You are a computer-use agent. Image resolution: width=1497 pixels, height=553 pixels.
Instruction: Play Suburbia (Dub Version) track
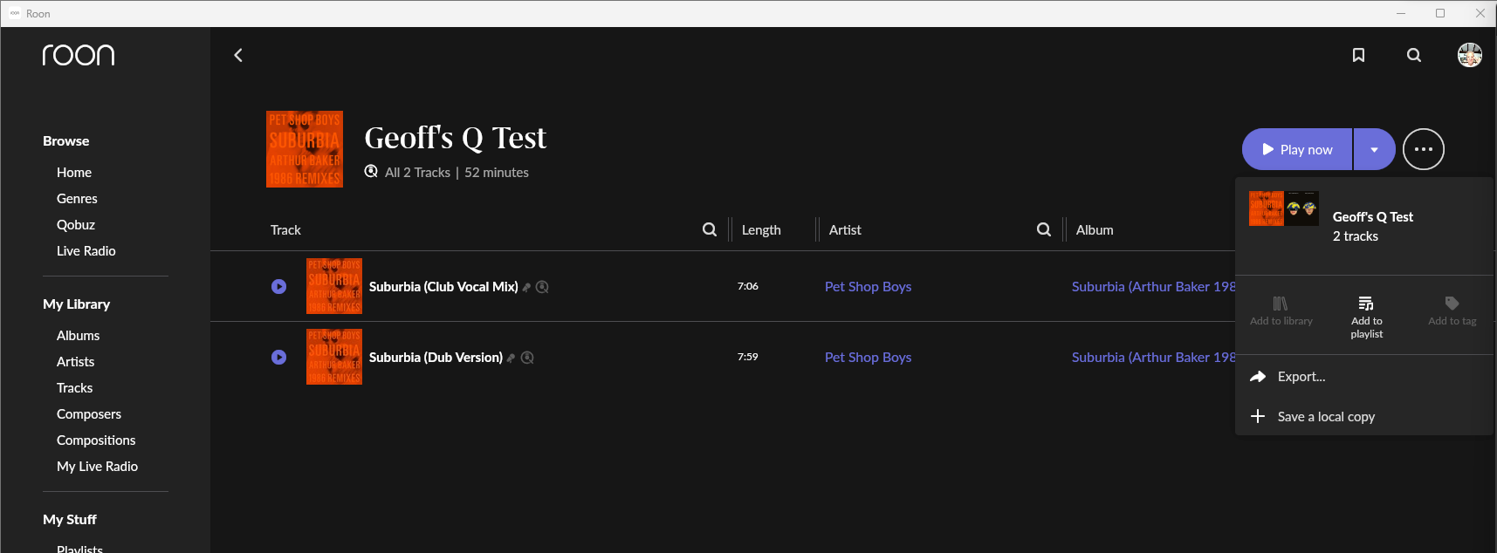[278, 357]
